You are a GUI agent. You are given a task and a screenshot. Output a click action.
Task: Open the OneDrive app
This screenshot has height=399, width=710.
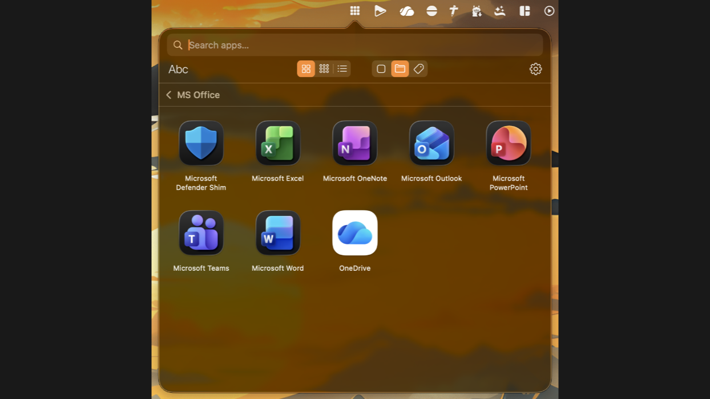click(354, 233)
